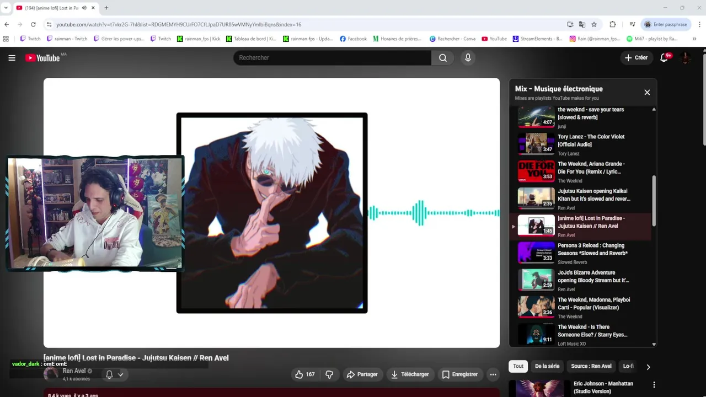This screenshot has width=706, height=397.
Task: Select the Lo-fi chip
Action: click(x=628, y=366)
